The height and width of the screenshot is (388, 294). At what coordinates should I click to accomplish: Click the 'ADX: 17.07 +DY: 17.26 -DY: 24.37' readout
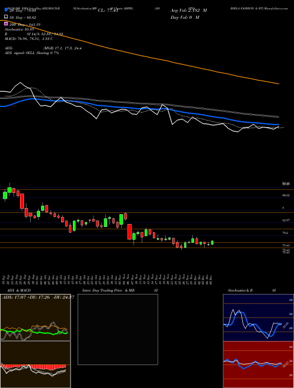point(38,297)
